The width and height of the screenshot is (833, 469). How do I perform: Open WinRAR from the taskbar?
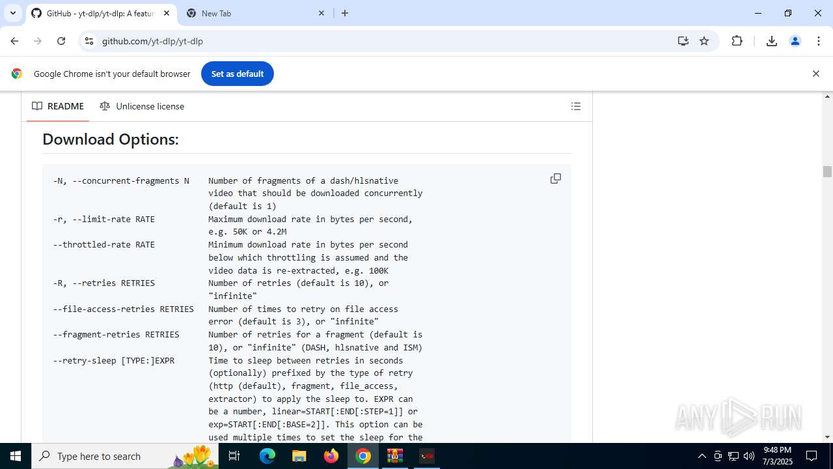[395, 456]
